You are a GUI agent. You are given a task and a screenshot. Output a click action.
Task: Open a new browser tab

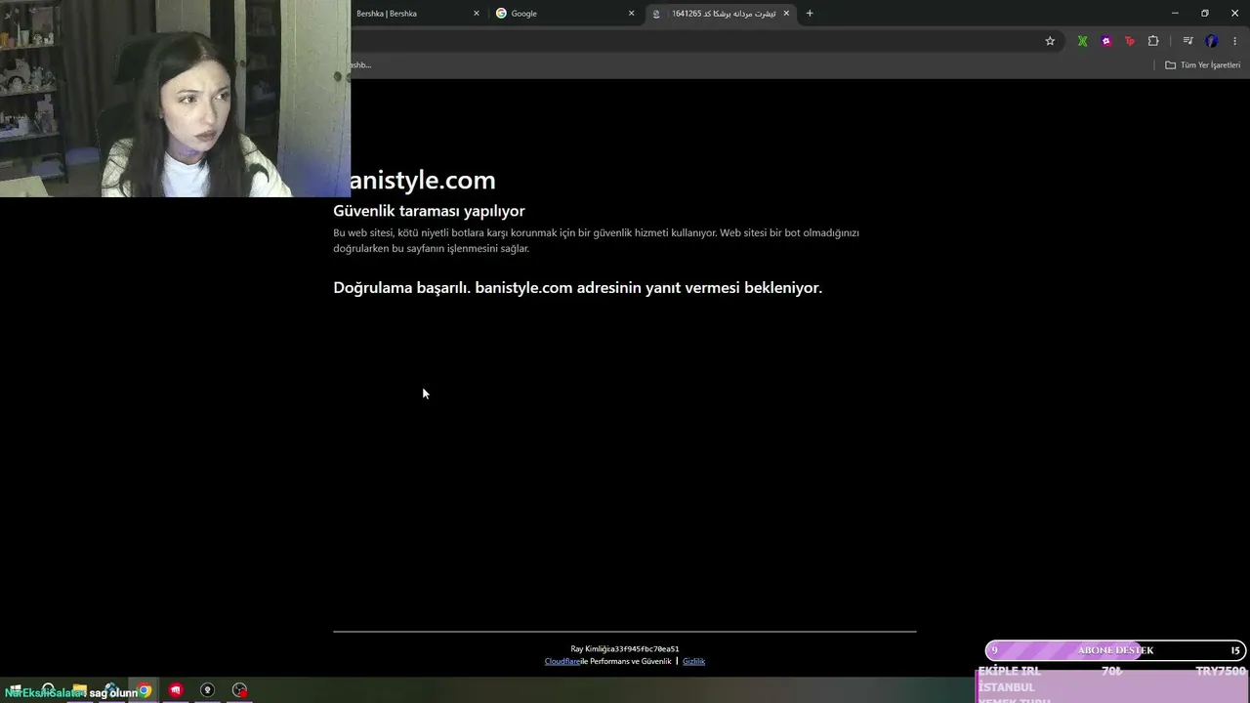pyautogui.click(x=810, y=14)
